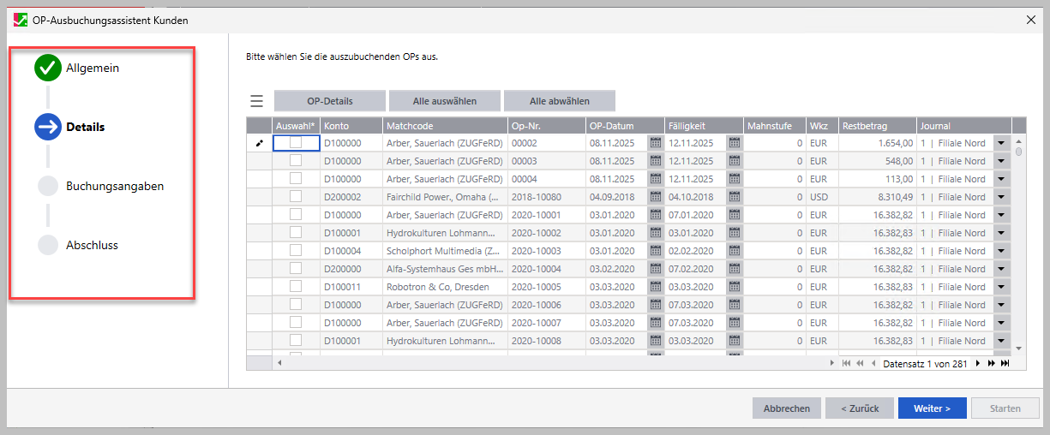1050x435 pixels.
Task: Open Journal dropdown for OP 2020-10001
Action: point(1001,215)
